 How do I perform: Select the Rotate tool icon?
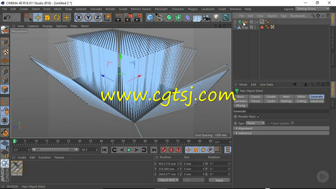coord(57,17)
